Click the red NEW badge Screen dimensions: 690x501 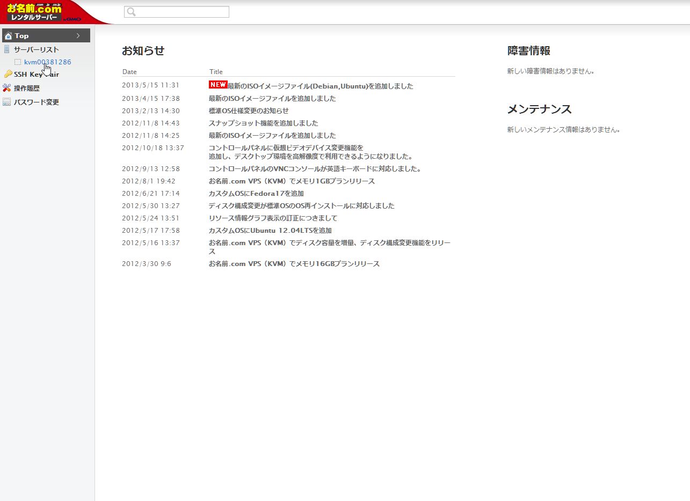(x=218, y=85)
